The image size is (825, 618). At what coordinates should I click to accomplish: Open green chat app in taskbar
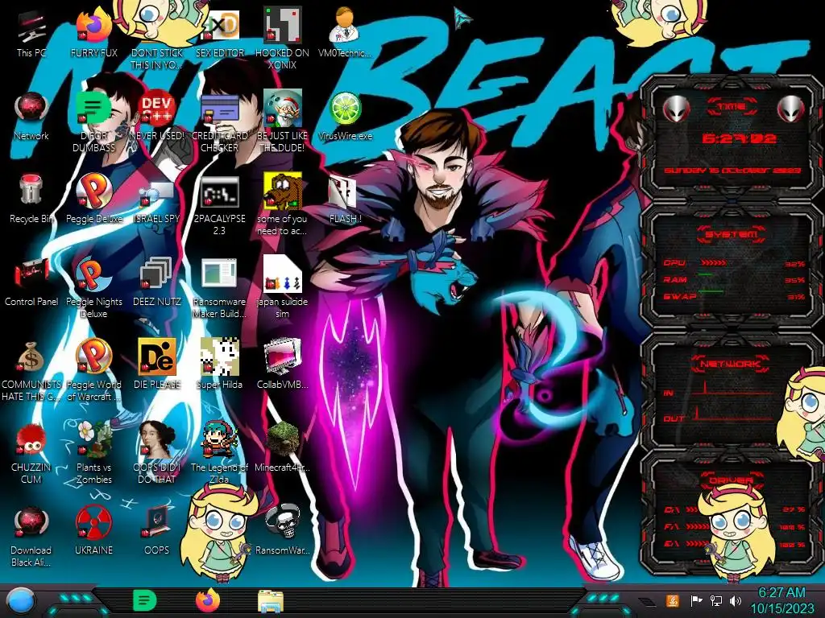click(145, 600)
